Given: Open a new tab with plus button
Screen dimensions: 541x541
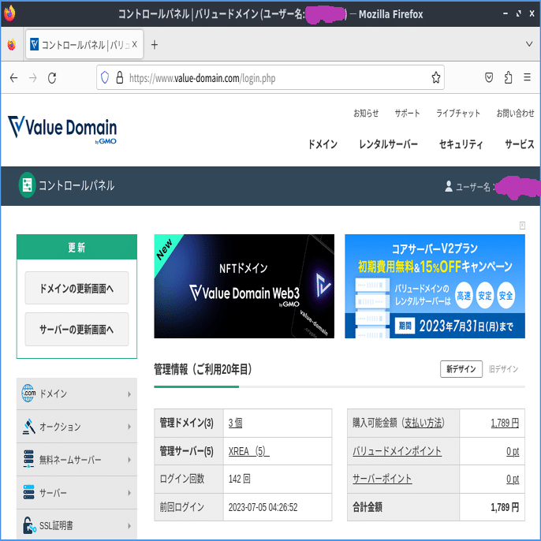Looking at the screenshot, I should pyautogui.click(x=155, y=45).
